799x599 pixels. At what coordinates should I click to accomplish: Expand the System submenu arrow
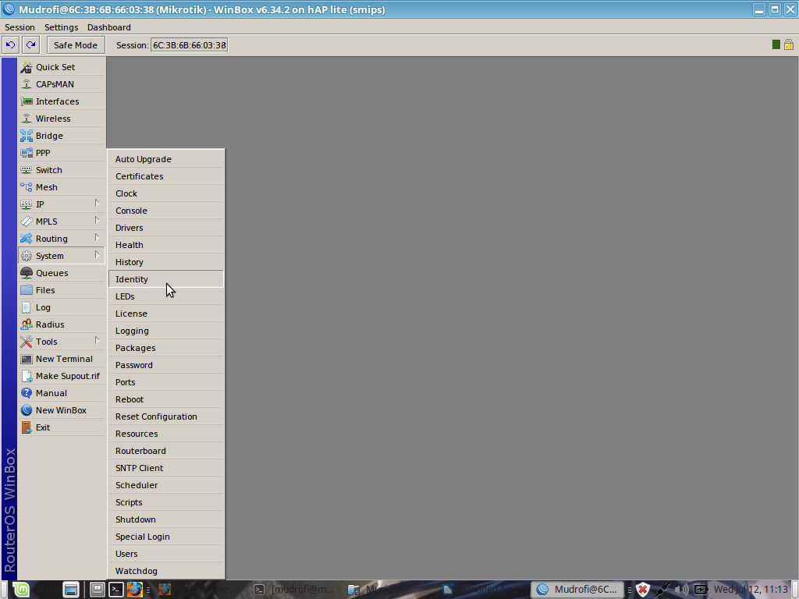(x=97, y=255)
